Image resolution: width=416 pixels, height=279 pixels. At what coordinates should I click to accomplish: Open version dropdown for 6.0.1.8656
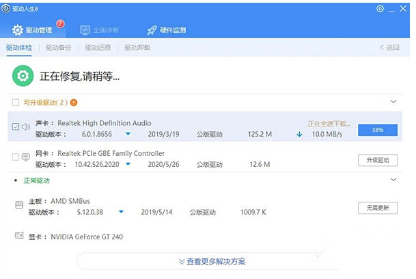(128, 134)
